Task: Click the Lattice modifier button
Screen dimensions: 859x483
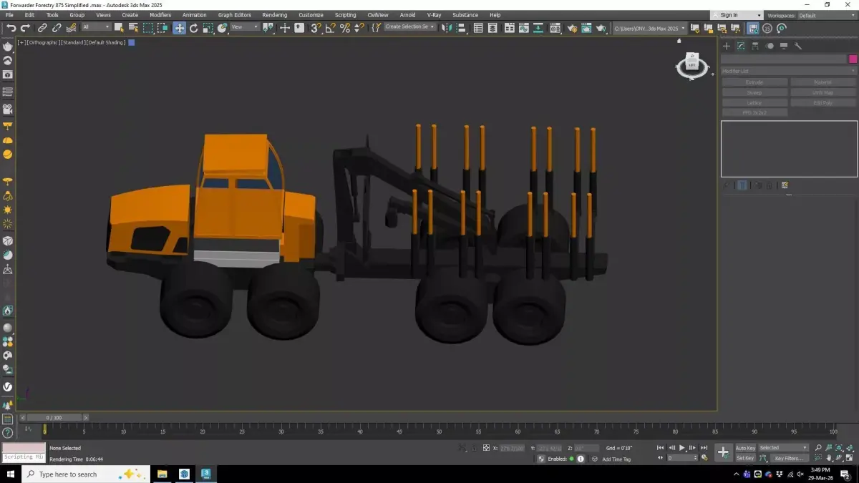Action: (754, 102)
